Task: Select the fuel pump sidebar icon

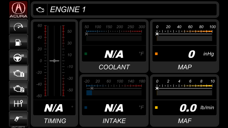Action: coord(18,42)
